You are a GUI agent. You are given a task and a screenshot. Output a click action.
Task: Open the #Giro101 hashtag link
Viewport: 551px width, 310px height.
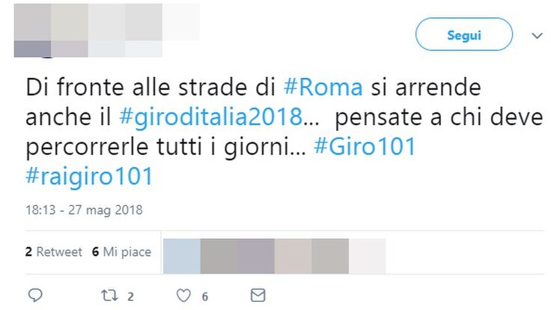pos(365,146)
